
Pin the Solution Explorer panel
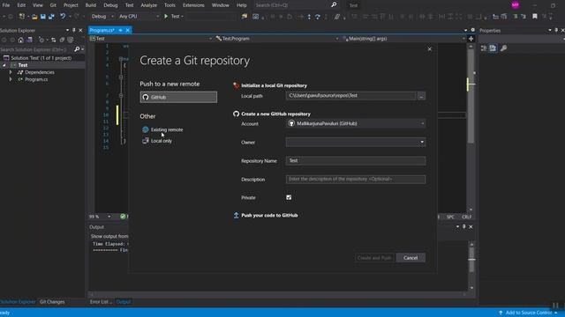pos(74,30)
